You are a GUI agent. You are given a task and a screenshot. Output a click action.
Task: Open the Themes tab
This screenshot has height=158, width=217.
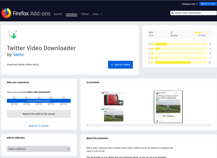click(x=85, y=14)
